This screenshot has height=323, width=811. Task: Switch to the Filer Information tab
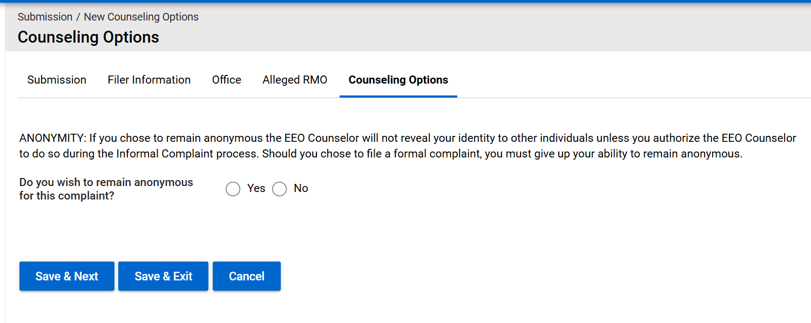point(149,80)
